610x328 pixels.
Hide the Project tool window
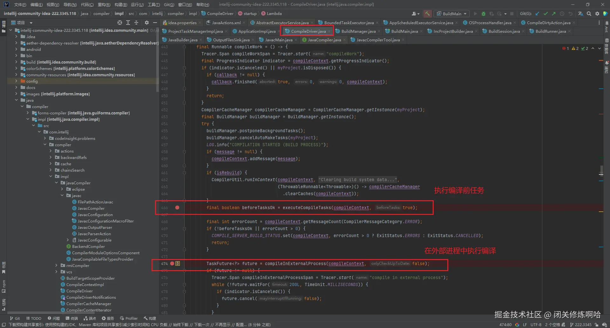point(155,23)
